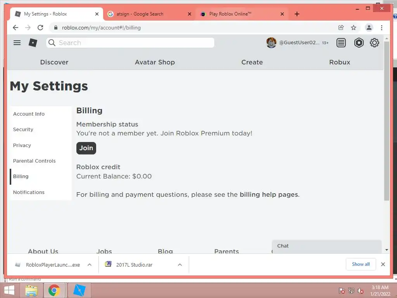
Task: Click the Join premium button
Action: pos(86,148)
